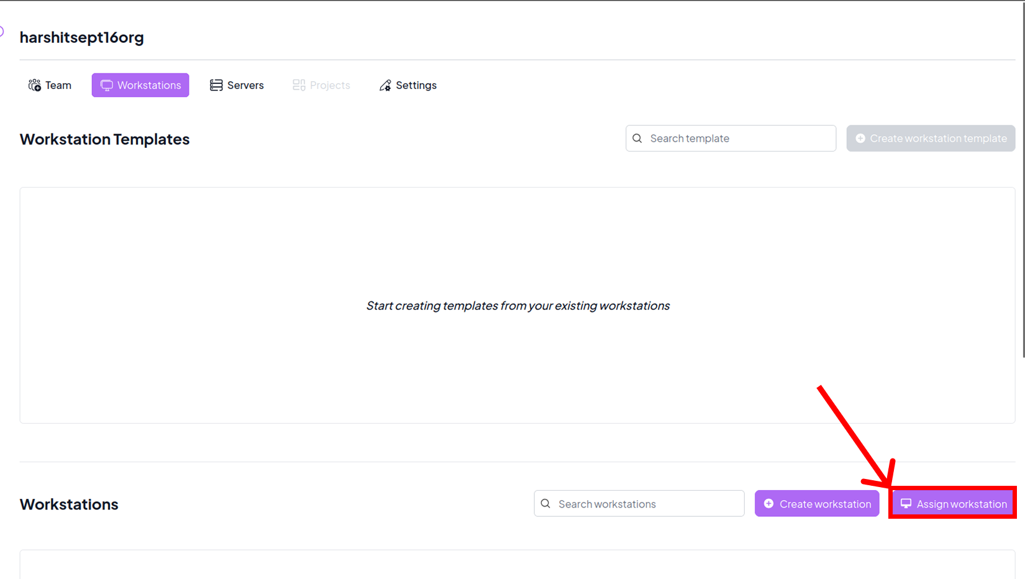Click the monitor icon in Workstations tab
1025x579 pixels.
(x=106, y=85)
